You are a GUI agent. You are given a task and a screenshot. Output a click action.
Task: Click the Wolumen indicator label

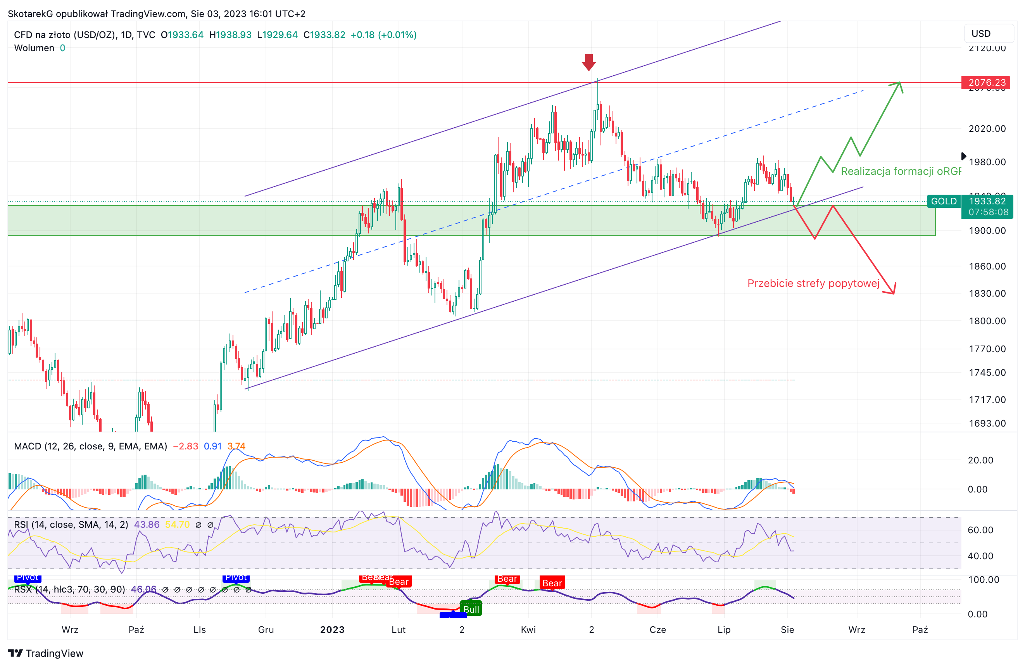(34, 48)
